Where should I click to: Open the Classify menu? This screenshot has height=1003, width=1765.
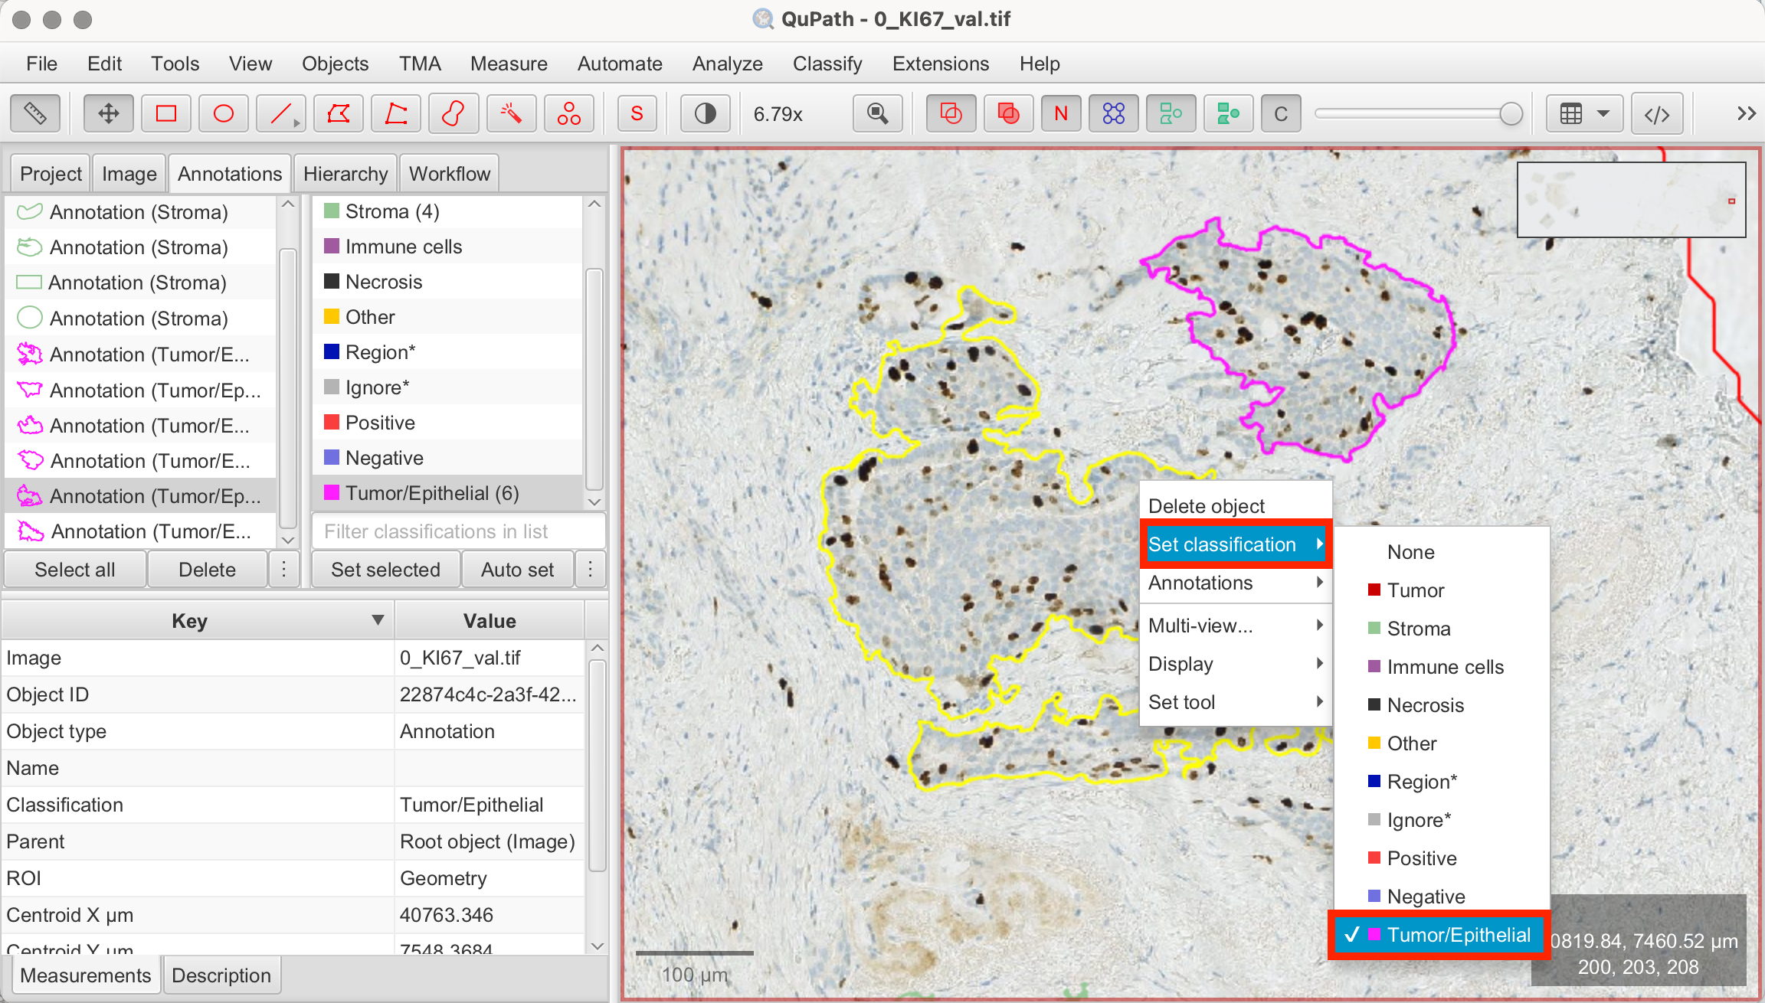pos(827,64)
